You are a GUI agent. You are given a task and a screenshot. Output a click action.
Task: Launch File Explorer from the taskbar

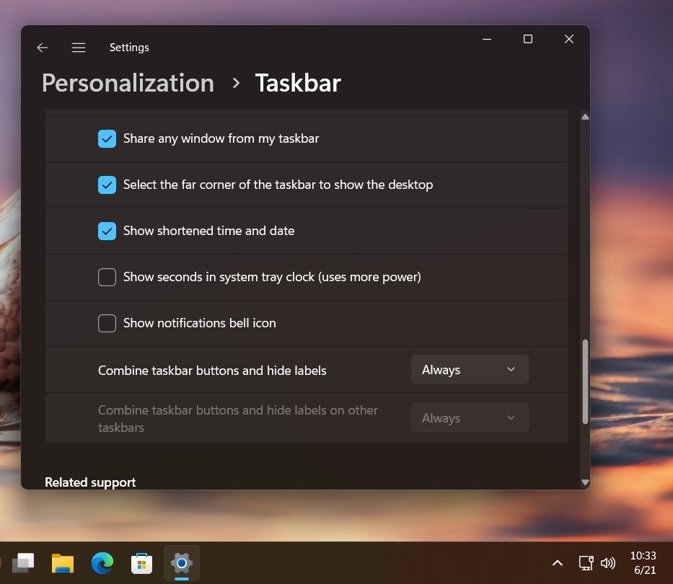pyautogui.click(x=62, y=563)
